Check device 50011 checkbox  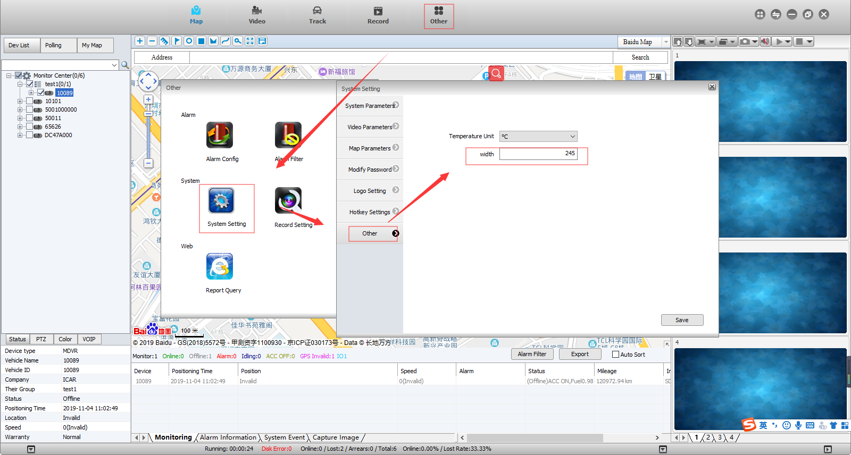click(x=30, y=118)
